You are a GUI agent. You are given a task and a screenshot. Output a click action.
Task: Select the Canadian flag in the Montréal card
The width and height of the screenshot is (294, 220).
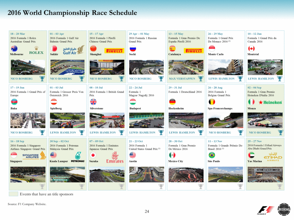tap(251, 49)
